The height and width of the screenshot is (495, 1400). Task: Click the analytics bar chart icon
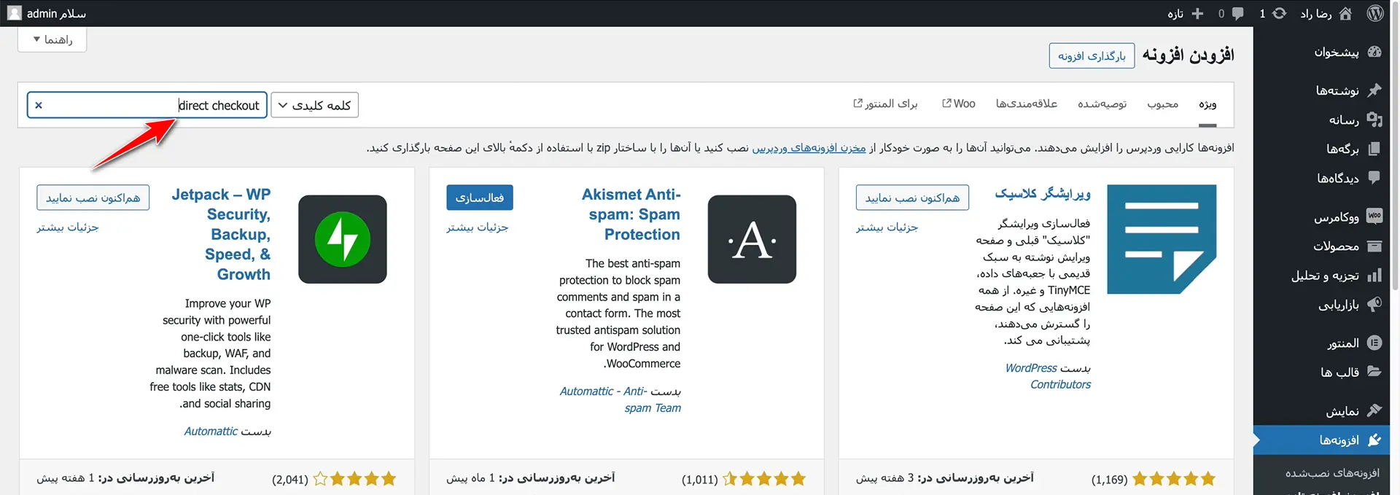click(1374, 276)
